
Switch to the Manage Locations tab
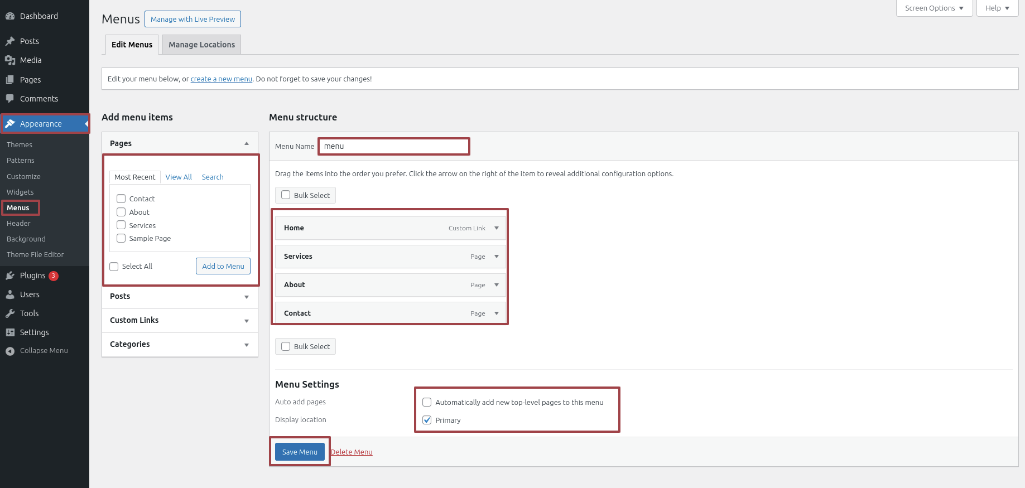[x=202, y=45]
